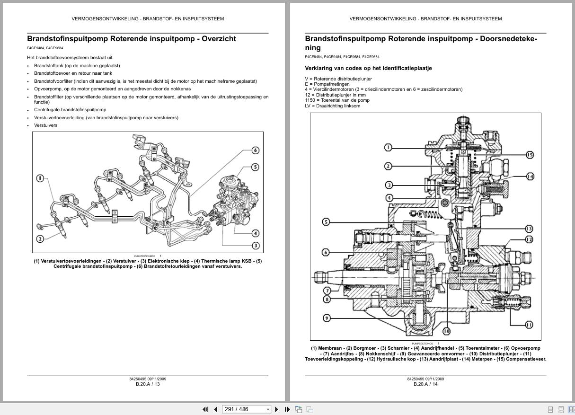Click the grayed duplicate view icon
This screenshot has width=575, height=415.
click(310, 409)
